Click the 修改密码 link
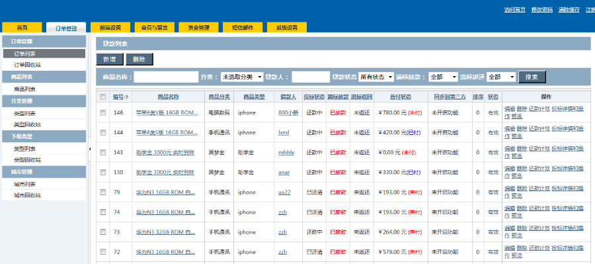 point(542,9)
